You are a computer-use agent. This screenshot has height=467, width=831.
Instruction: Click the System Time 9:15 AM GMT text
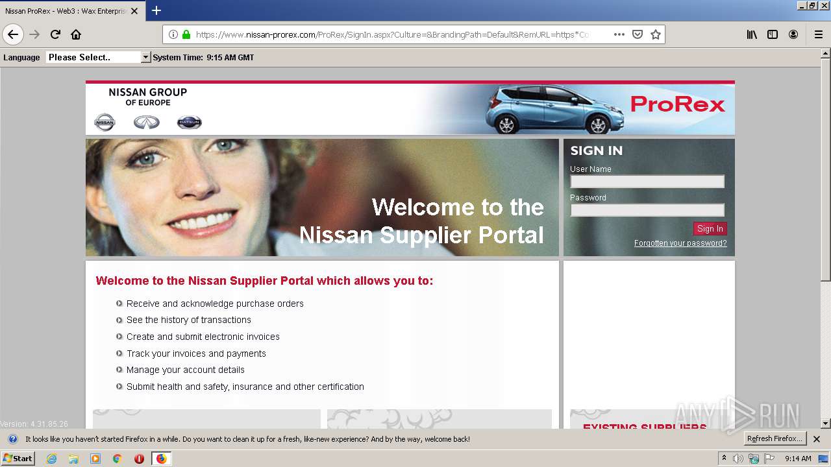[203, 57]
